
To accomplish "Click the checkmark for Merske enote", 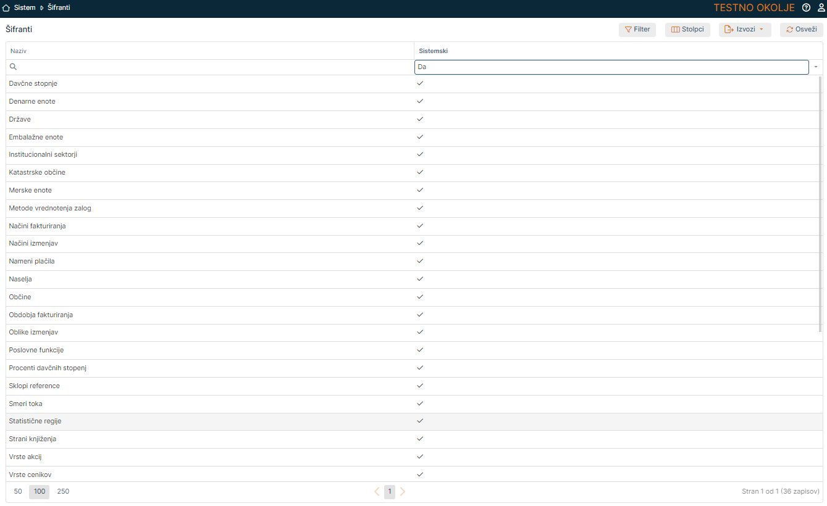I will (420, 190).
